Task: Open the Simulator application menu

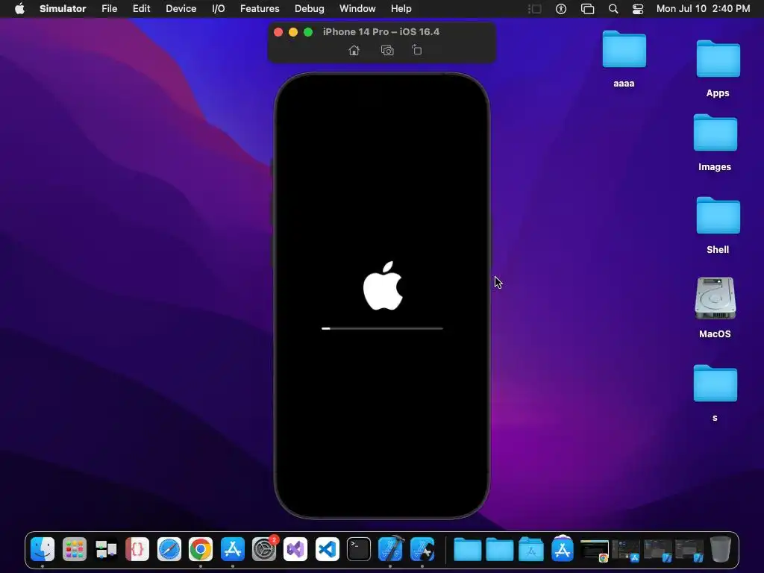Action: click(63, 9)
